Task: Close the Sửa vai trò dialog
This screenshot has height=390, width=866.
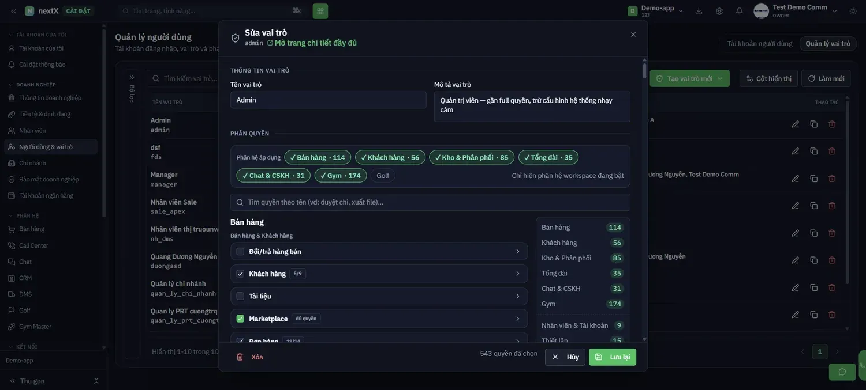Action: click(633, 35)
